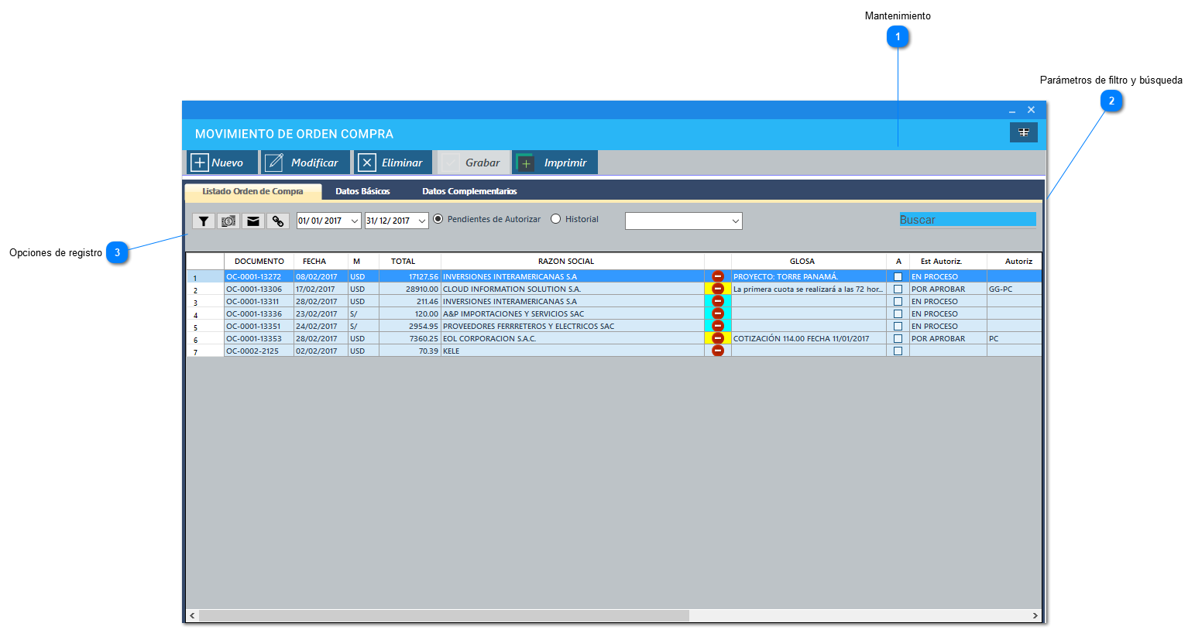Click the DOCUMENTO column header
Image resolution: width=1195 pixels, height=630 pixels.
[259, 262]
